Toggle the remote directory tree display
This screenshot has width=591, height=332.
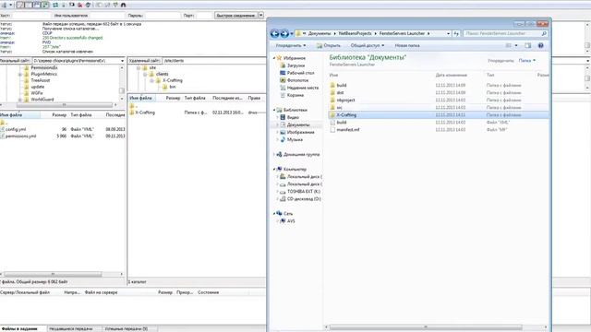tap(37, 5)
